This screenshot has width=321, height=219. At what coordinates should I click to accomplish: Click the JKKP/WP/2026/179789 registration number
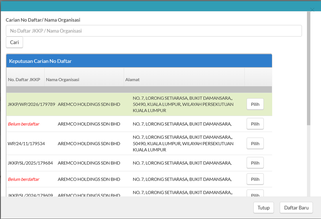[x=31, y=104]
